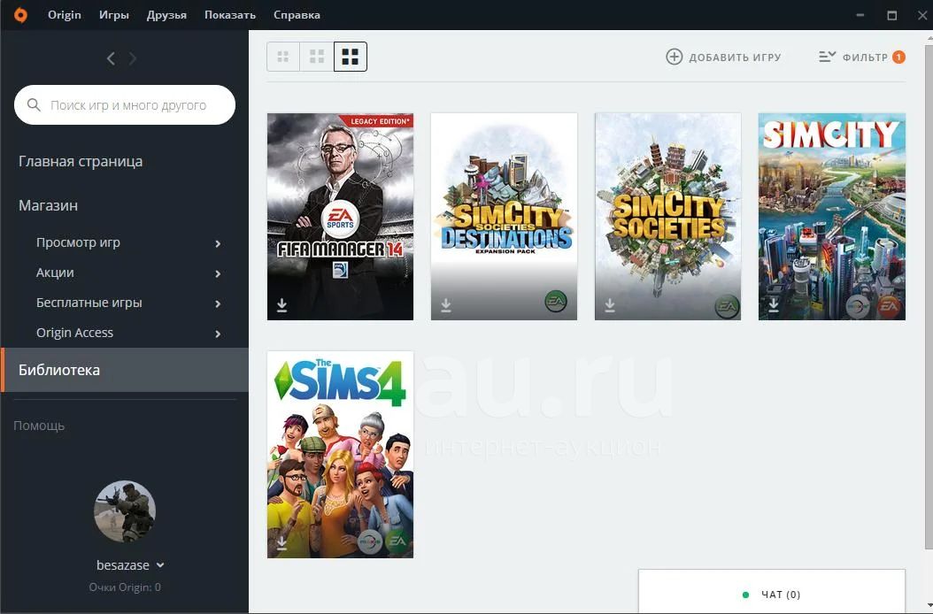The image size is (933, 614).
Task: Maximize the Origin window
Action: 892,15
